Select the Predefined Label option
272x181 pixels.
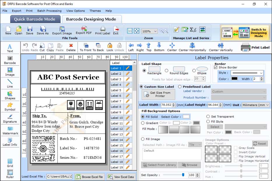click(180, 87)
